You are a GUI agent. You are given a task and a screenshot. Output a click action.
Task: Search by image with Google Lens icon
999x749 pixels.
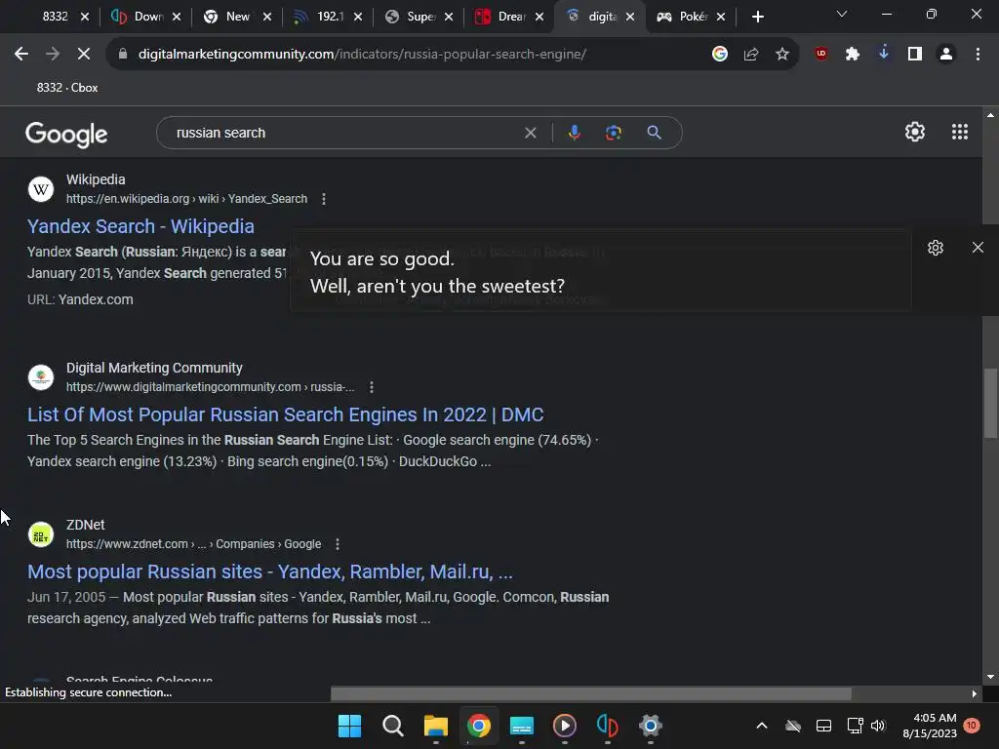[613, 133]
